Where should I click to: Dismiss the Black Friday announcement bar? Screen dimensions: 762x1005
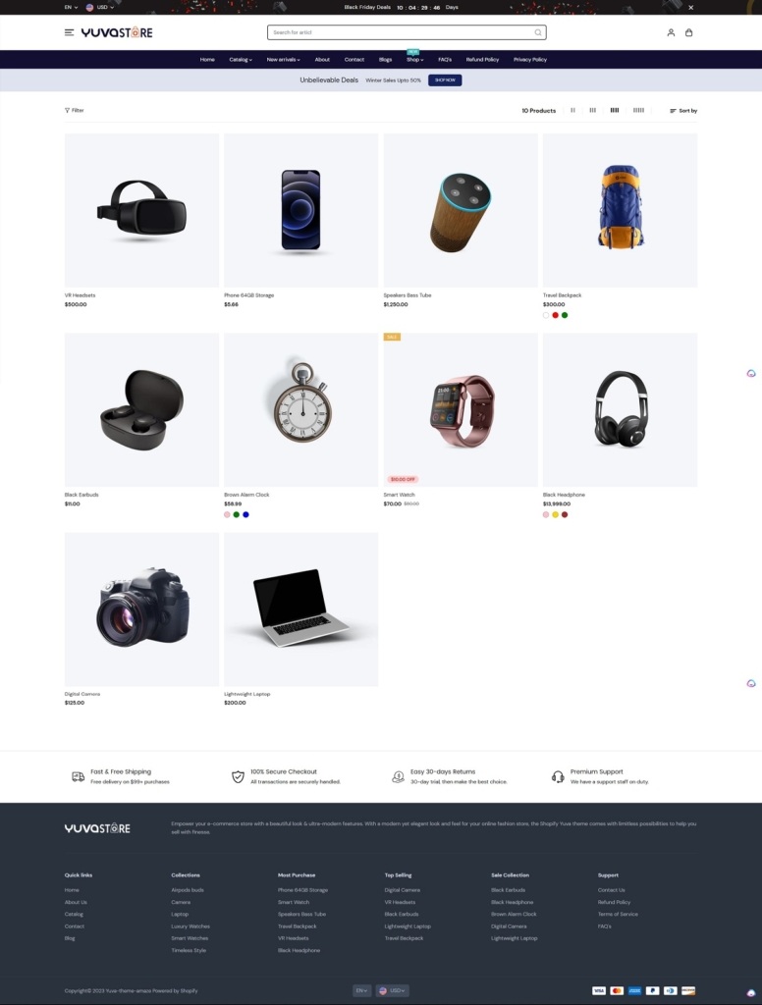coord(690,8)
